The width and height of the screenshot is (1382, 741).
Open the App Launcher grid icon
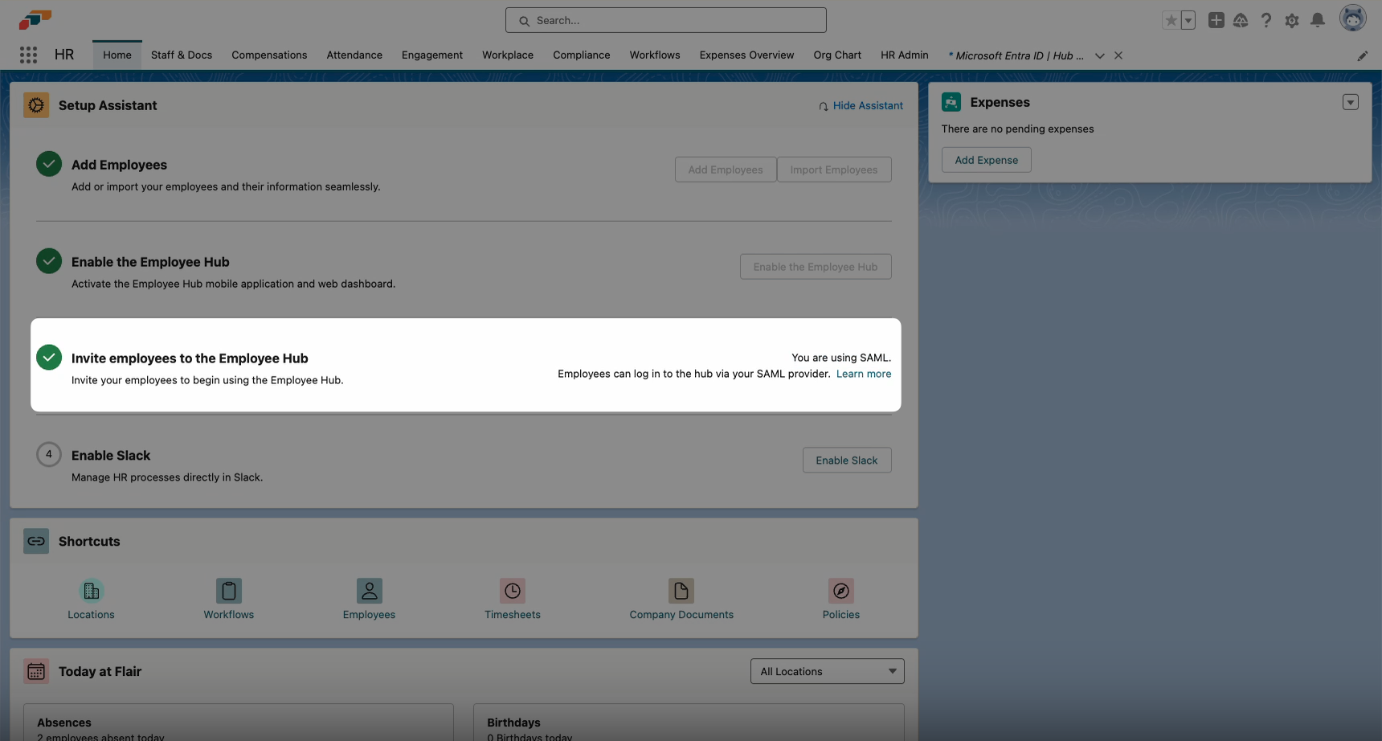(29, 55)
